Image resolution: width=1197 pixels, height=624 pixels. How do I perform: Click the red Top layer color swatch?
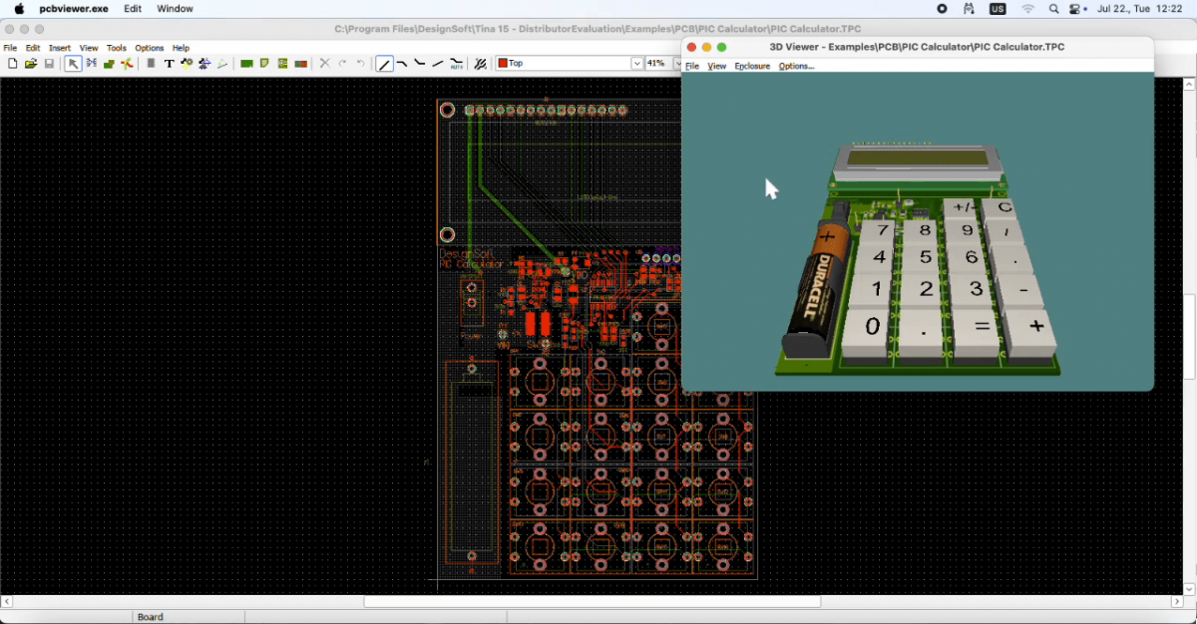(x=503, y=63)
